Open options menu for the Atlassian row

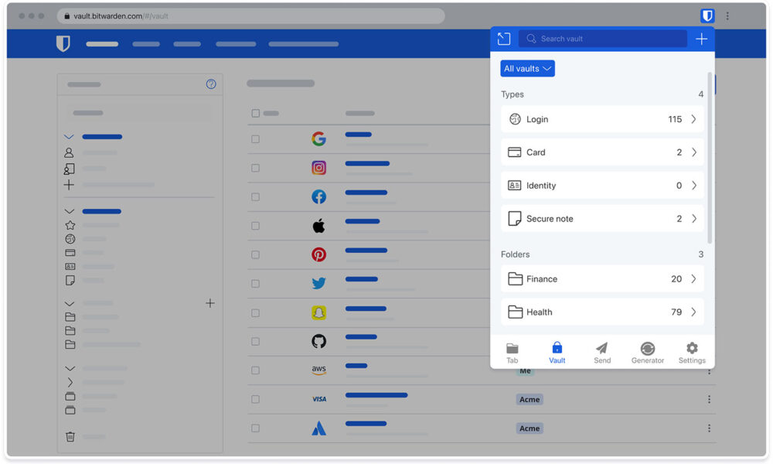709,428
